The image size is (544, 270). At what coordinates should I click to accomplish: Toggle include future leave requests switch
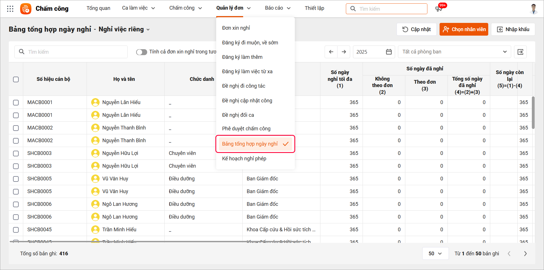pyautogui.click(x=142, y=52)
